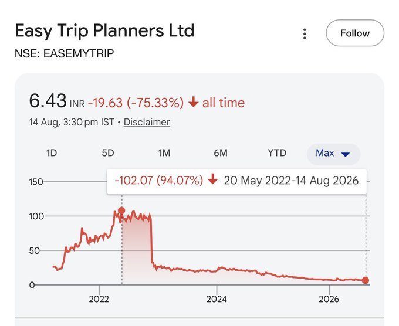The height and width of the screenshot is (326, 399).
Task: Click the down arrow in the range tooltip
Action: (213, 179)
